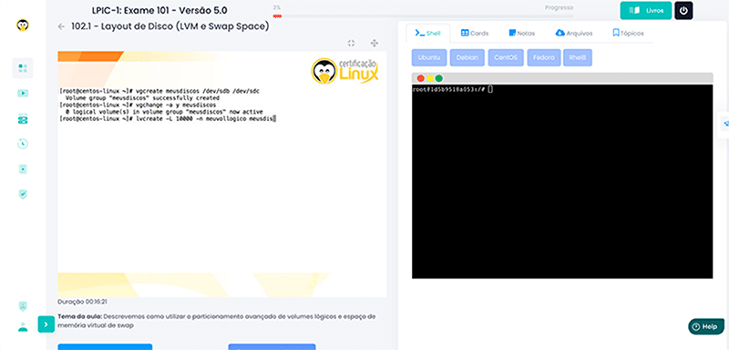Open the video lessons icon in sidebar

tap(22, 93)
